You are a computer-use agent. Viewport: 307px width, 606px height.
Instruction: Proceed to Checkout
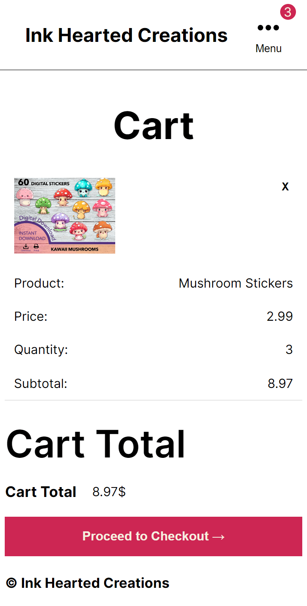(x=153, y=536)
